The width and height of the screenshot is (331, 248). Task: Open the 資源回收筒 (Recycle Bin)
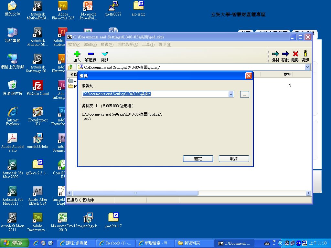(x=12, y=86)
